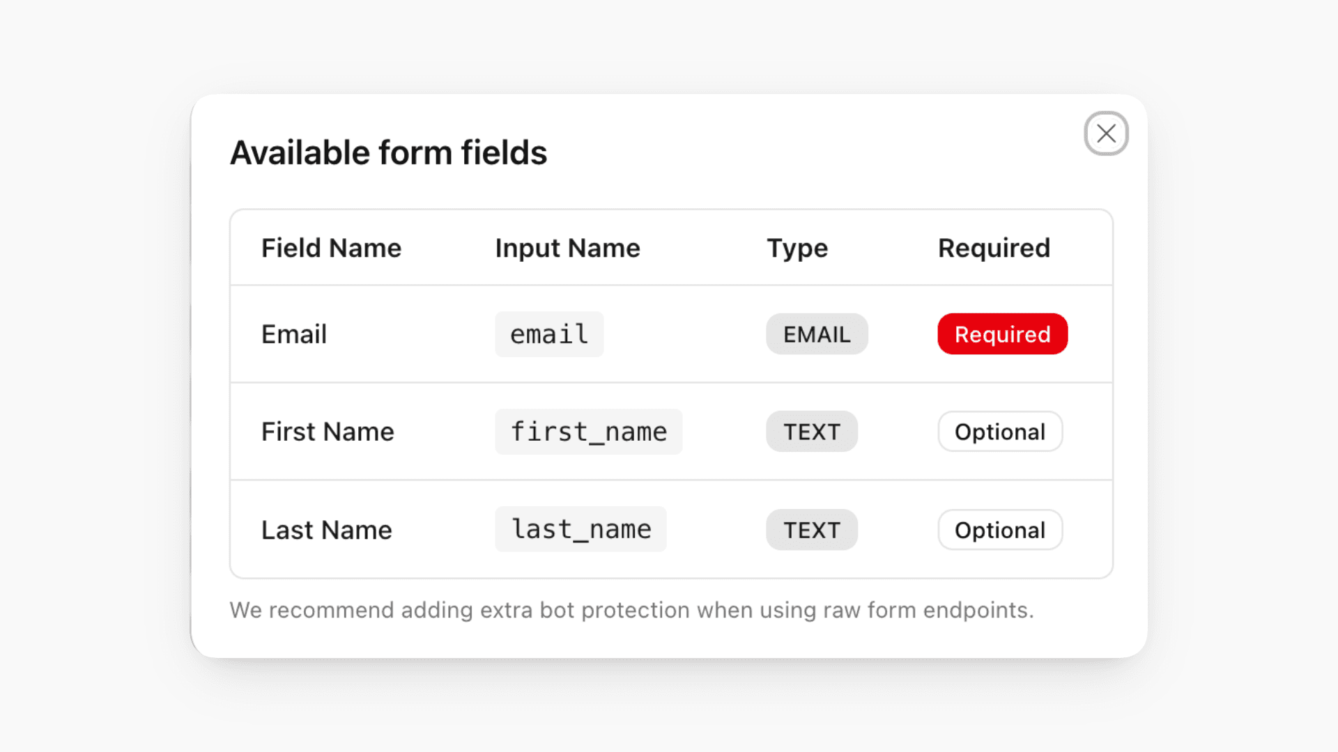Select the First Name field label
Viewport: 1338px width, 752px height.
point(328,432)
